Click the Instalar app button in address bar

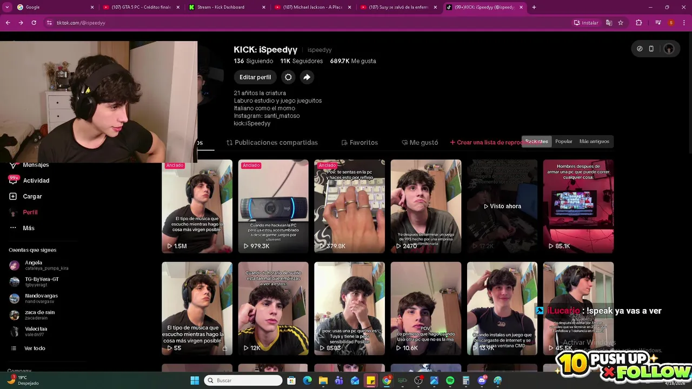(x=586, y=23)
